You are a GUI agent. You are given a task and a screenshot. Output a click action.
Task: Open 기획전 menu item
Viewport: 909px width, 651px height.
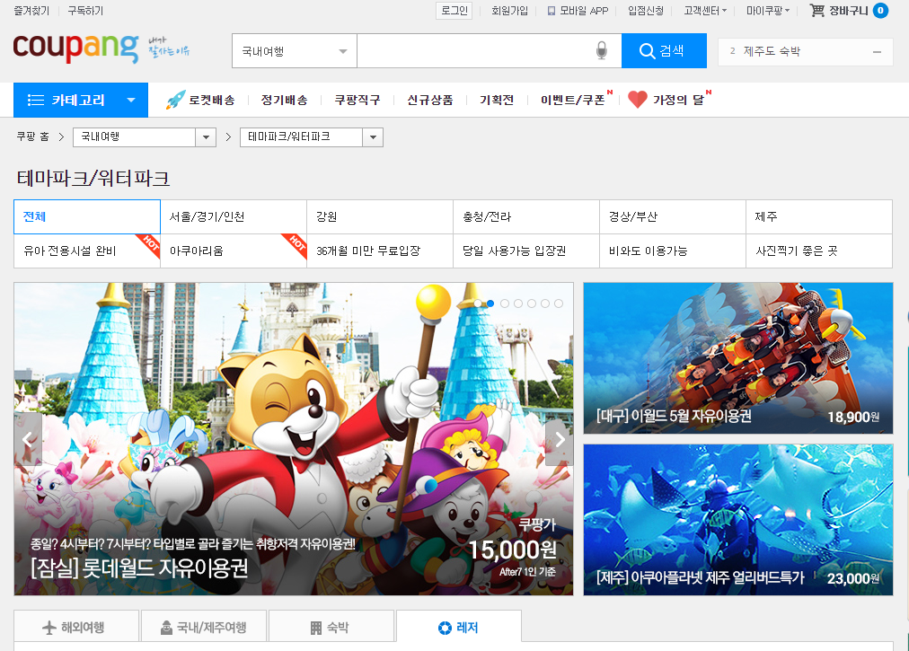tap(497, 100)
